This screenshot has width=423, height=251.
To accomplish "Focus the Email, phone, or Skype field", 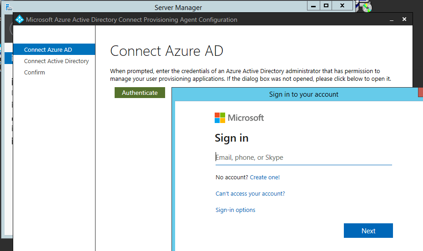I will pyautogui.click(x=303, y=157).
